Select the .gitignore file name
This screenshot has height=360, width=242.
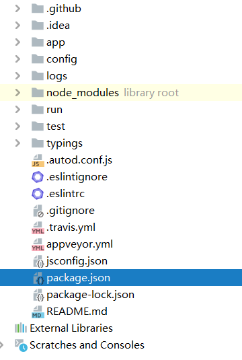[71, 211]
